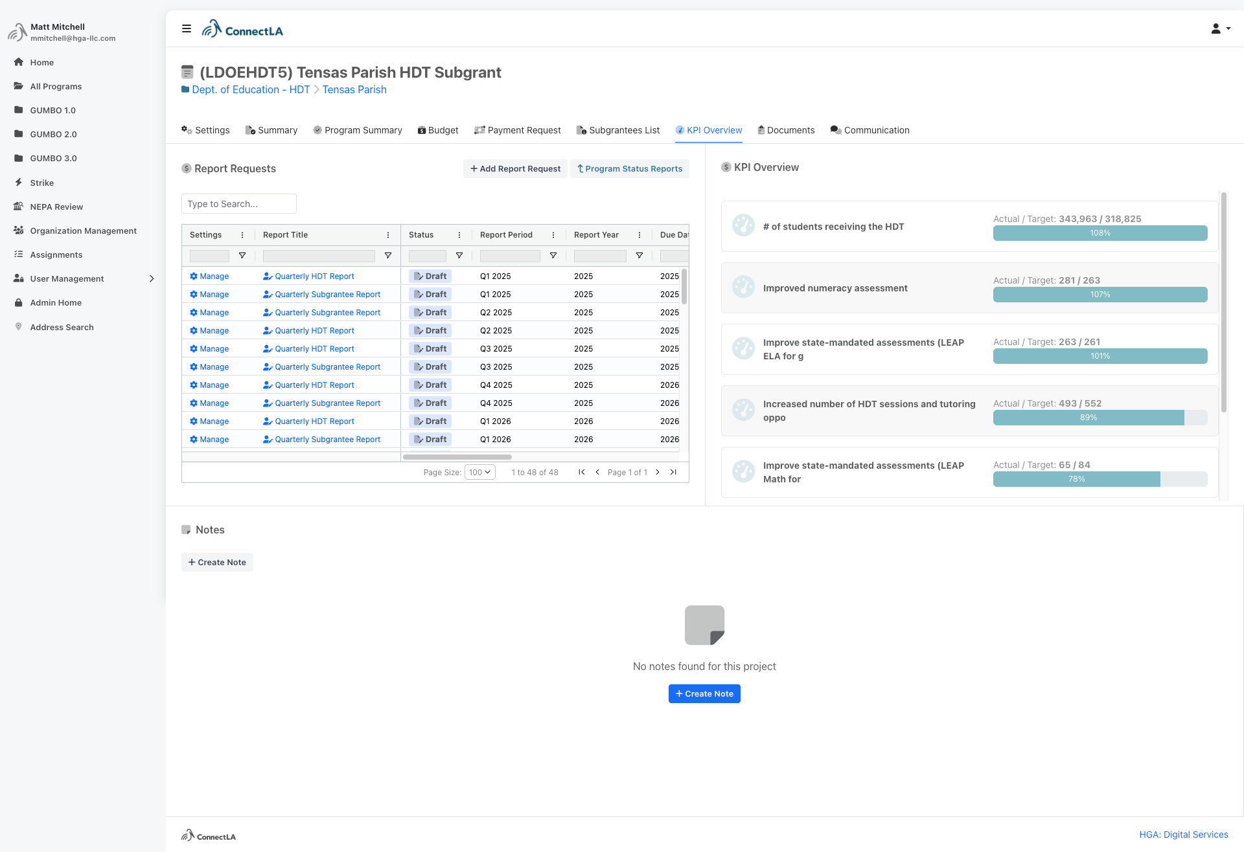Viewport: 1244px width, 852px height.
Task: Go to last page of report grid
Action: pyautogui.click(x=673, y=472)
